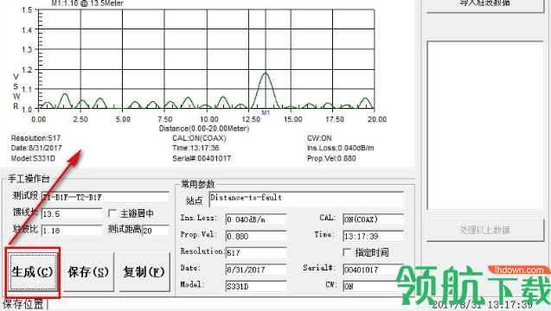Enable the 指定时间 checkbox
Screen dimensions: 551x311
[x=347, y=252]
